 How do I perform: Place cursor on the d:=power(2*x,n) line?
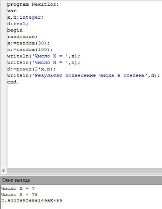tap(31, 69)
